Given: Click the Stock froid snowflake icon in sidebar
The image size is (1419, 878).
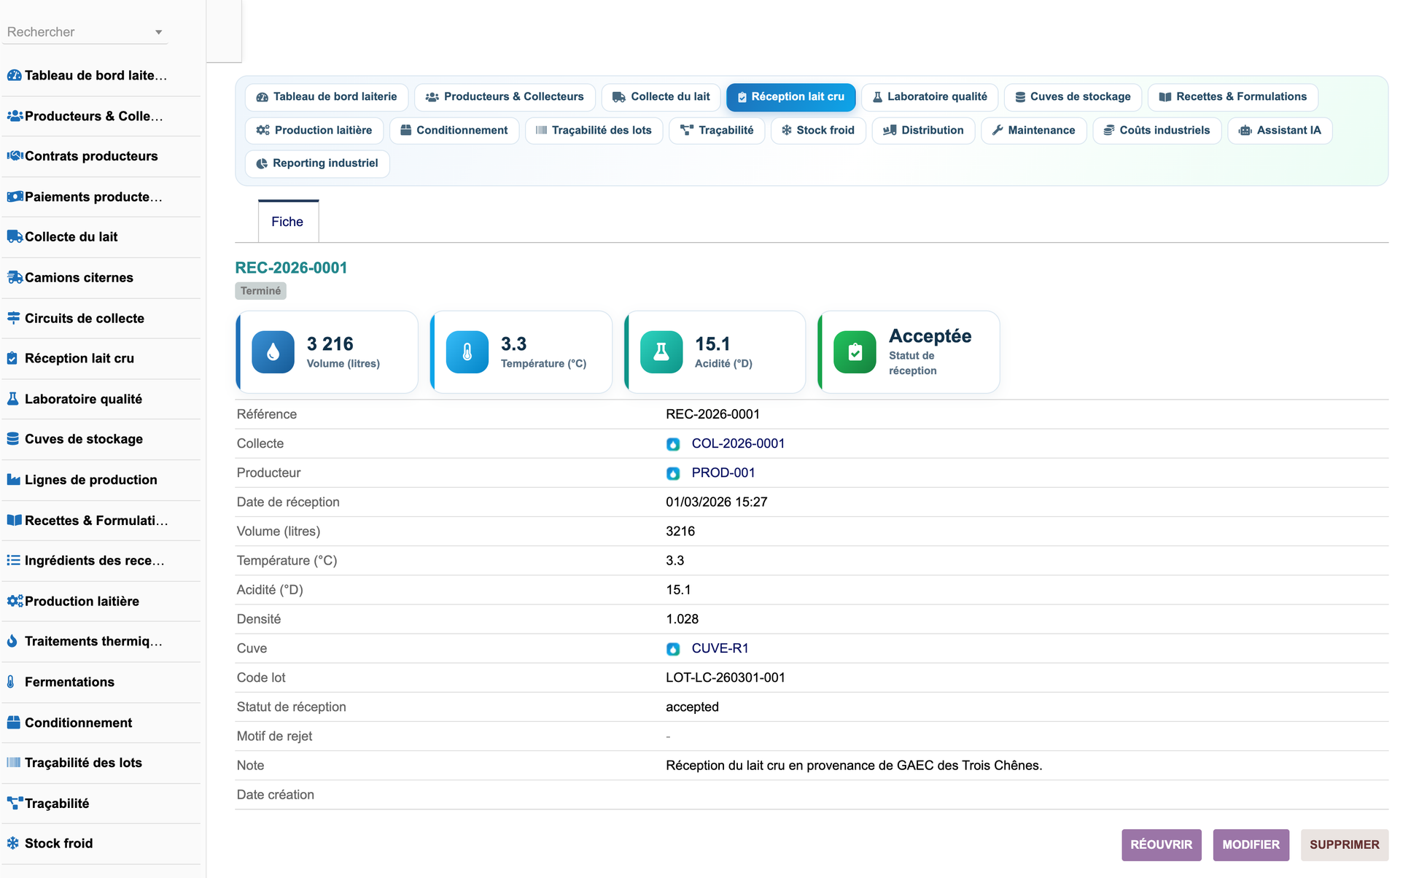Looking at the screenshot, I should pos(13,843).
